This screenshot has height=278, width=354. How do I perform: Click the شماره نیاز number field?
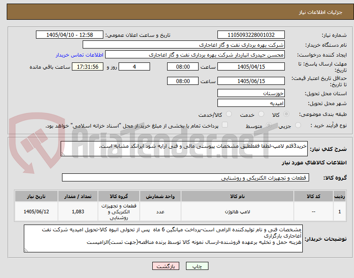coord(251,35)
